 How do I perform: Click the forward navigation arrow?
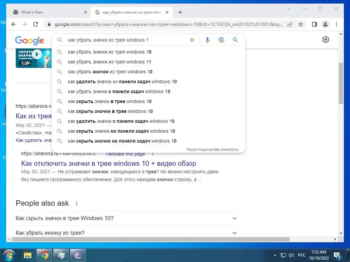[25, 24]
